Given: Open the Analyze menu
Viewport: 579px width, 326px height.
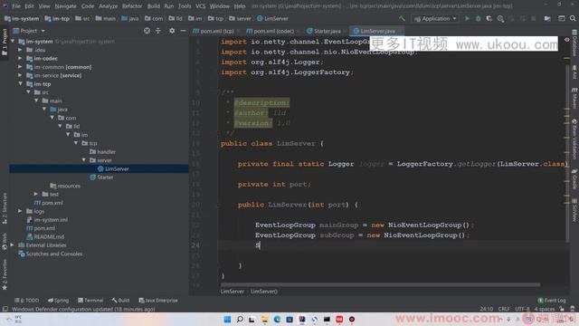Looking at the screenshot, I should coord(109,6).
